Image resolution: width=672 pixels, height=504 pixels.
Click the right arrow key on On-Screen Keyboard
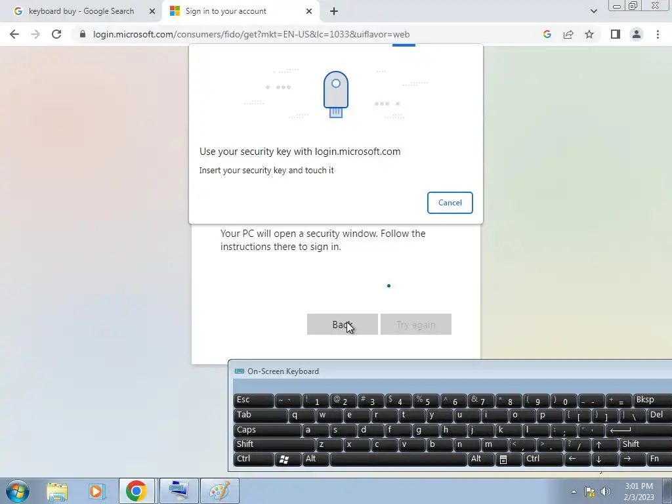[632, 459]
